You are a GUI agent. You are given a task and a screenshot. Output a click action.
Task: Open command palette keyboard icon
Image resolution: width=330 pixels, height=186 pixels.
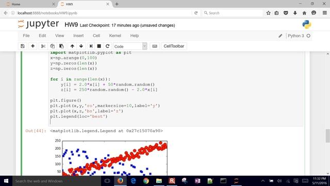coord(155,46)
